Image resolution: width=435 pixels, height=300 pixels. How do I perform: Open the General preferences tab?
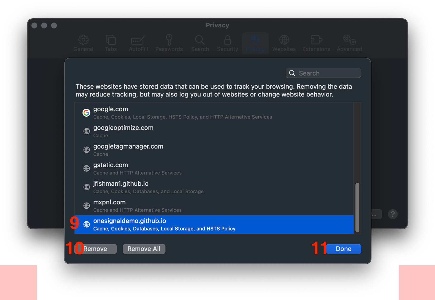pos(83,43)
